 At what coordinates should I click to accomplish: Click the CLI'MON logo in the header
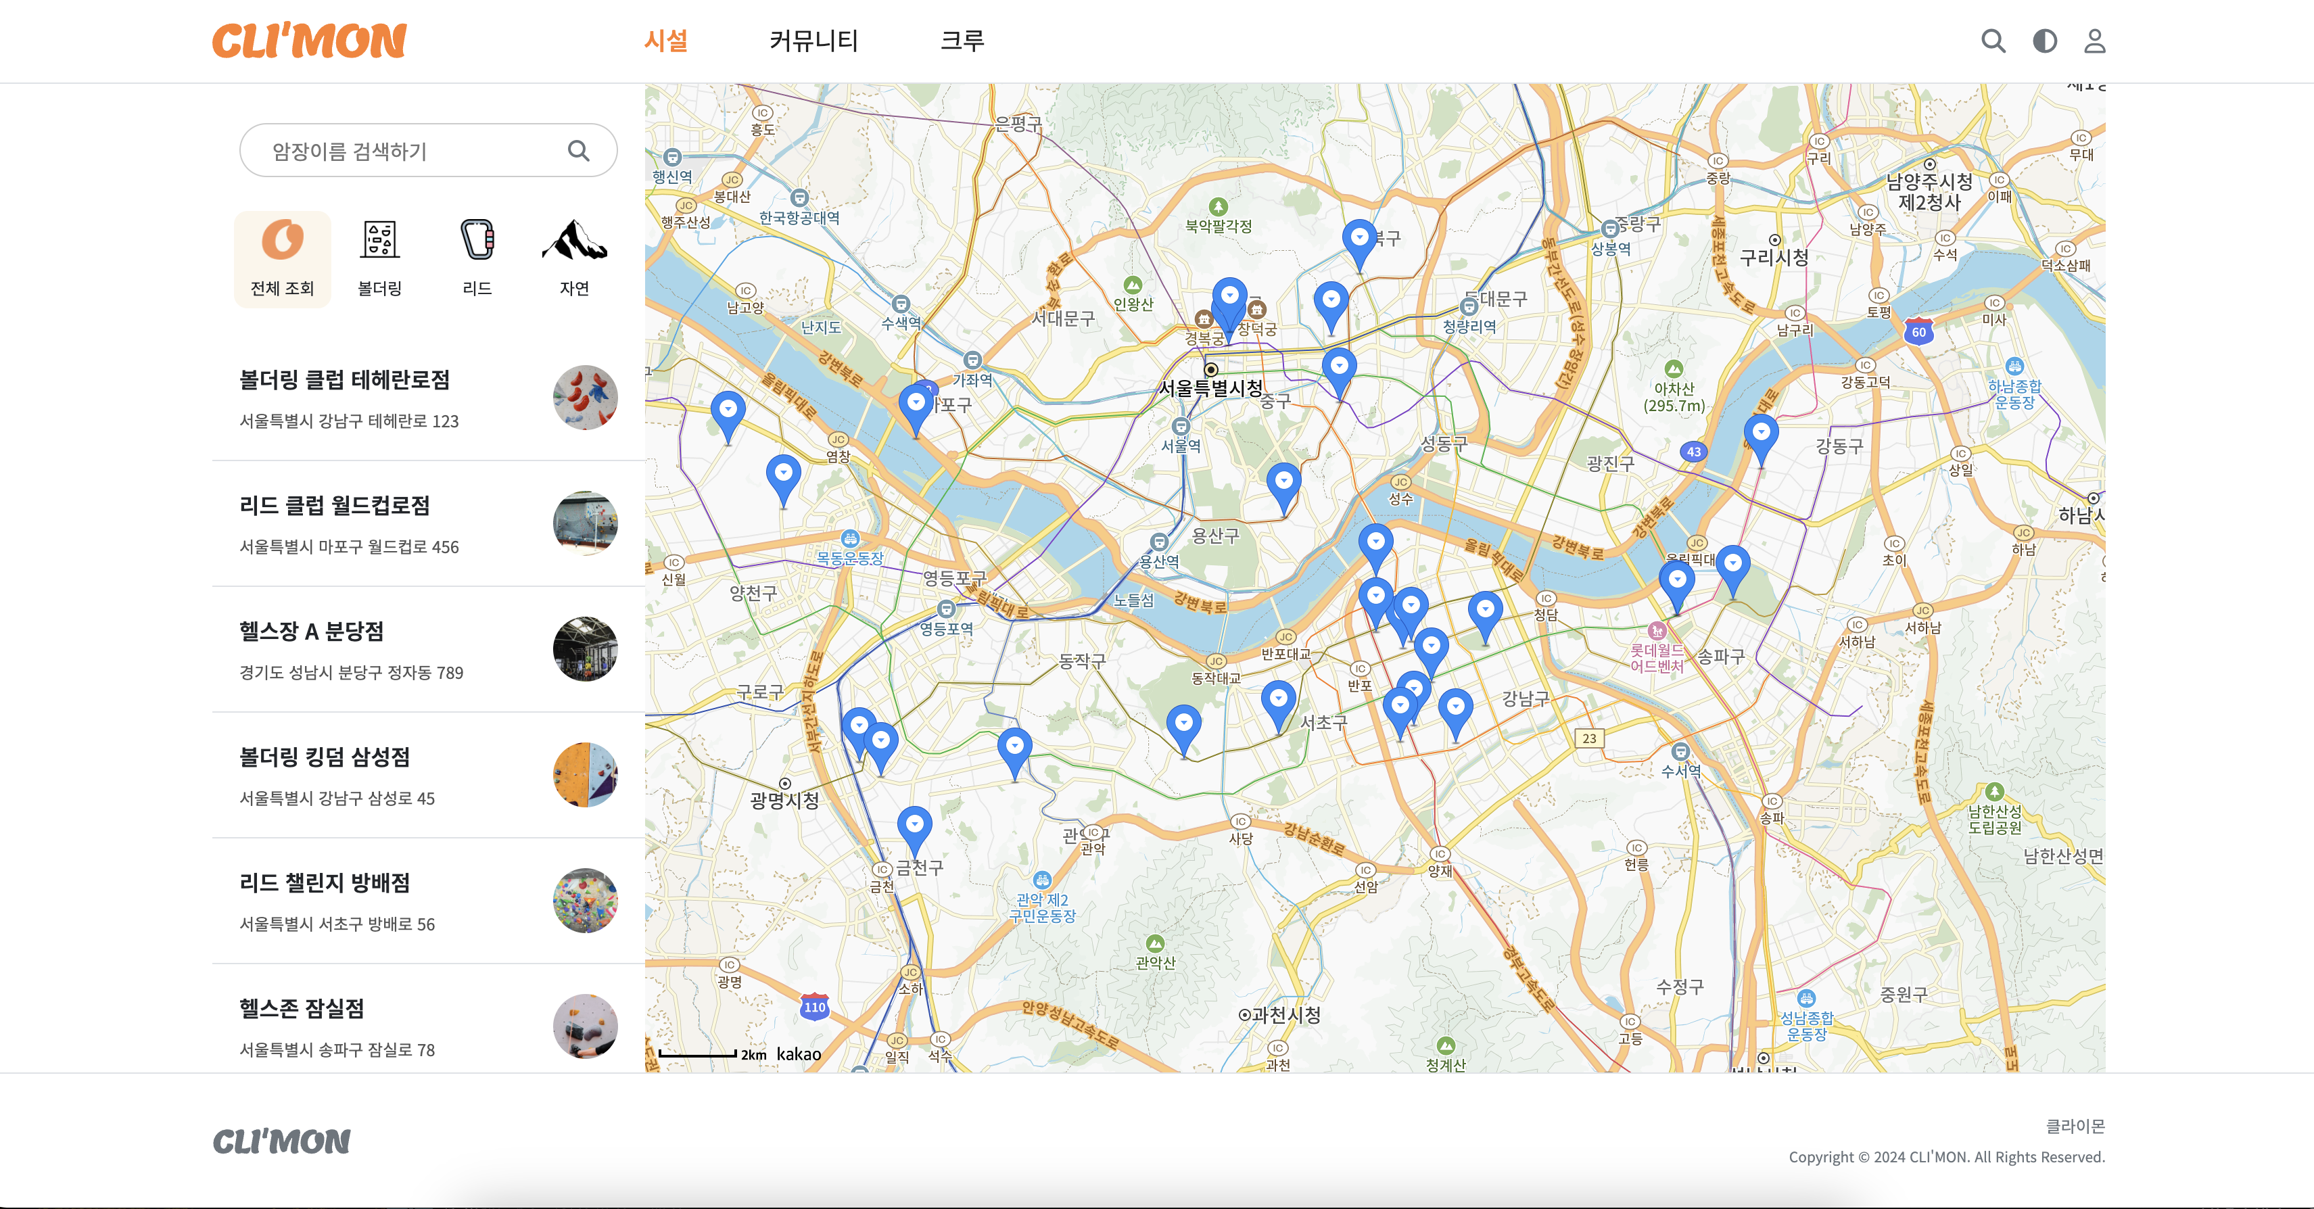[309, 41]
